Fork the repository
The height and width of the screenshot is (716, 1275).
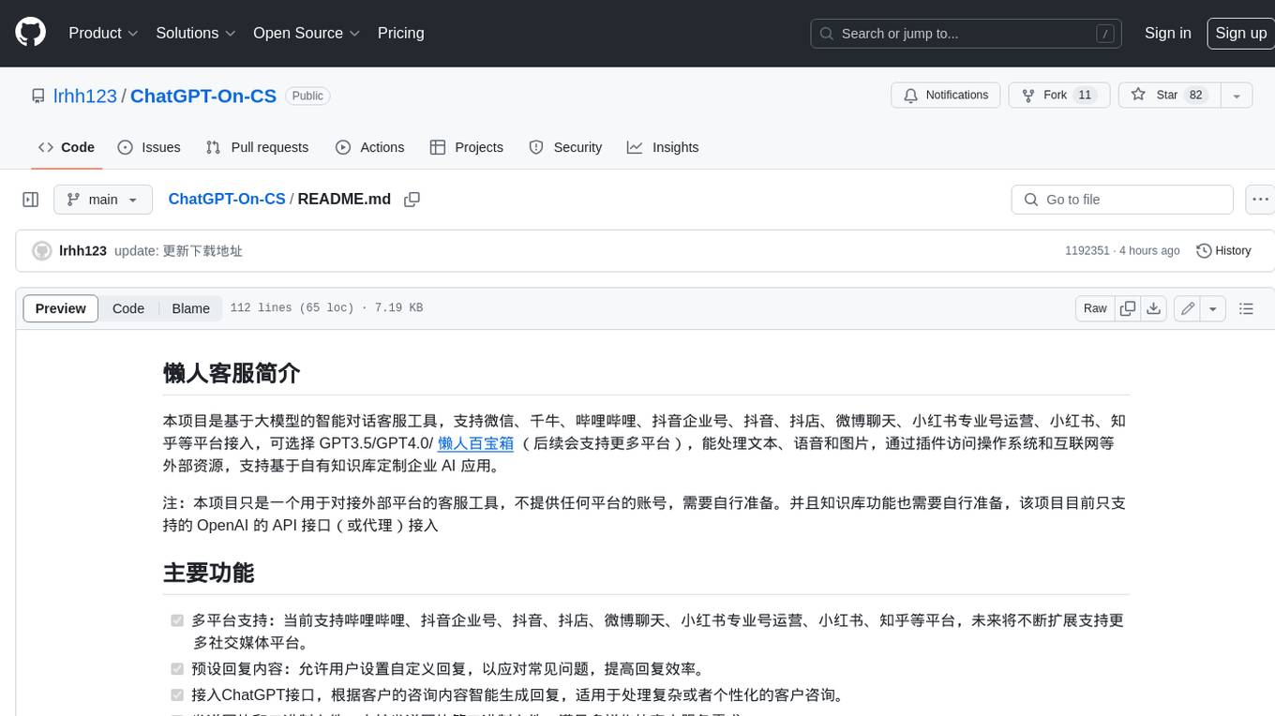[x=1058, y=96]
